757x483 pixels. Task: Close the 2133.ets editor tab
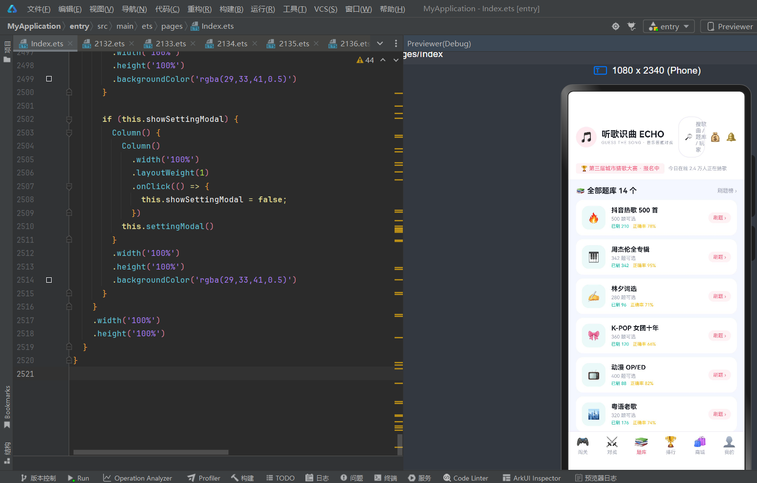[193, 43]
